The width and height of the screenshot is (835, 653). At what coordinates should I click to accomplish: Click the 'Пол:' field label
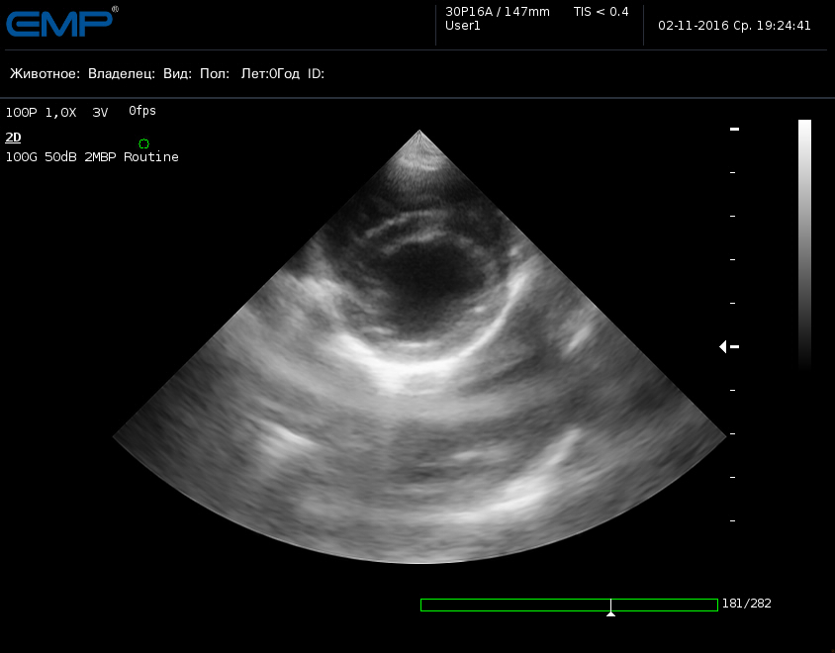215,73
